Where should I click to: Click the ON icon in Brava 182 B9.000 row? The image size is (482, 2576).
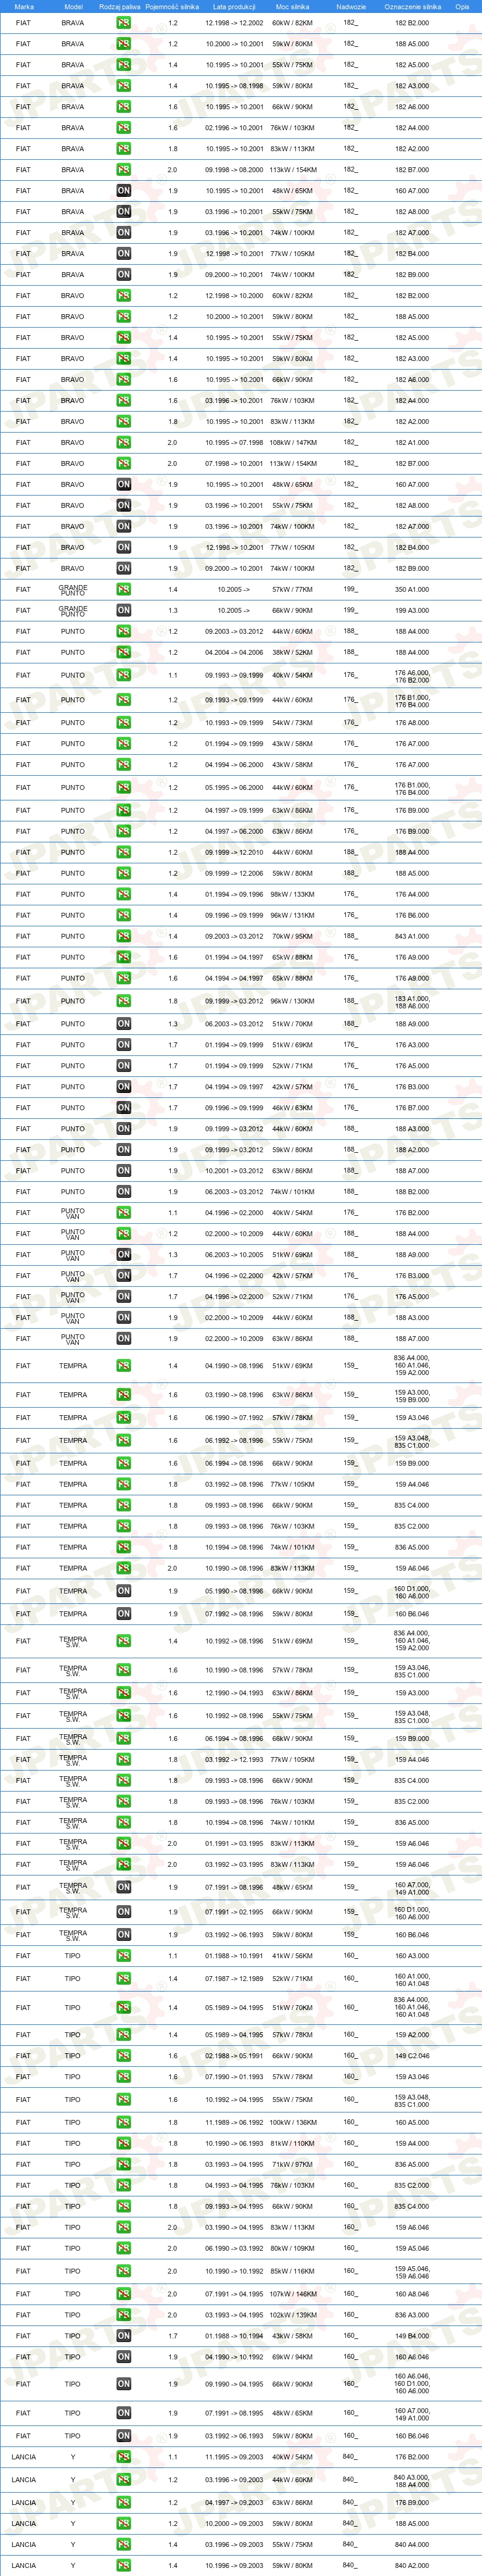[x=124, y=275]
